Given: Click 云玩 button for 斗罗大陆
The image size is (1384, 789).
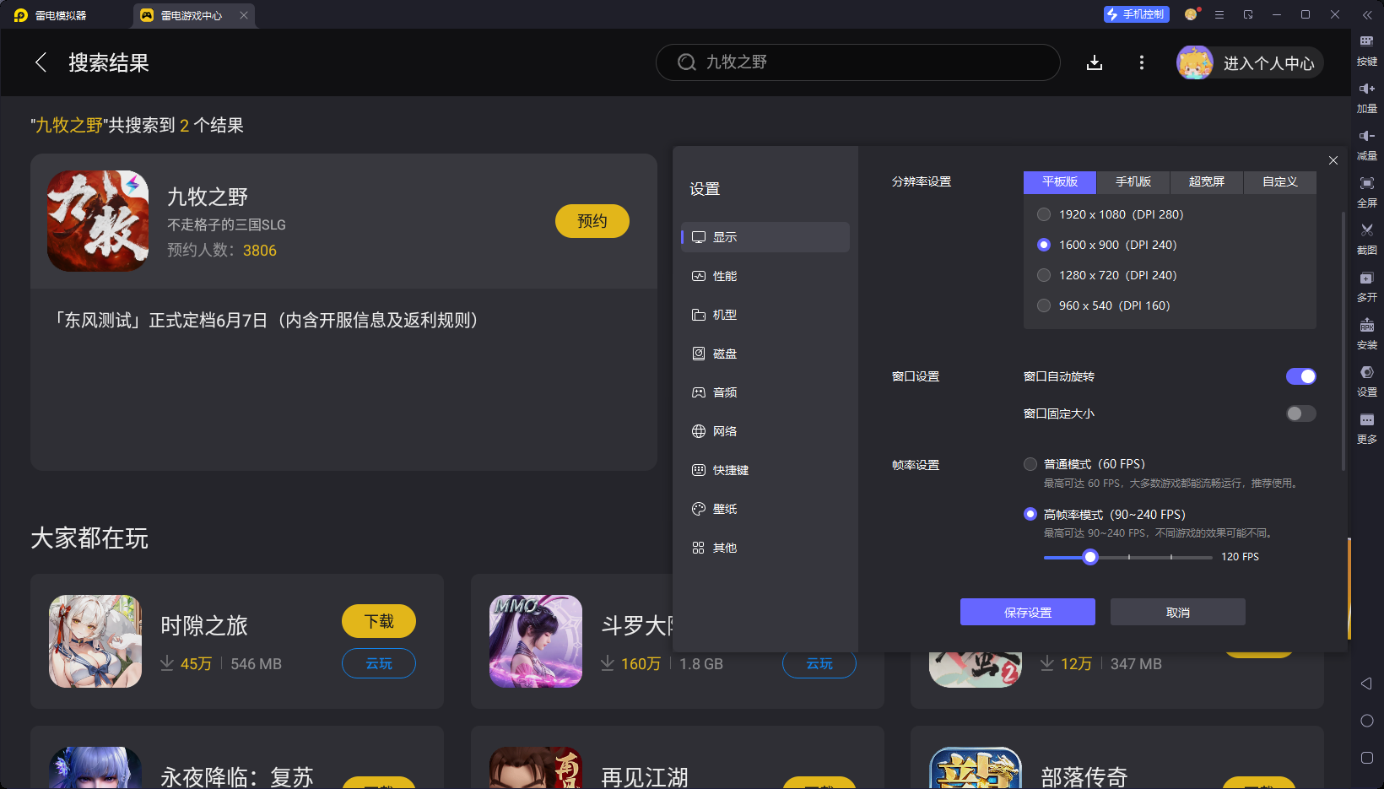Looking at the screenshot, I should click(819, 665).
